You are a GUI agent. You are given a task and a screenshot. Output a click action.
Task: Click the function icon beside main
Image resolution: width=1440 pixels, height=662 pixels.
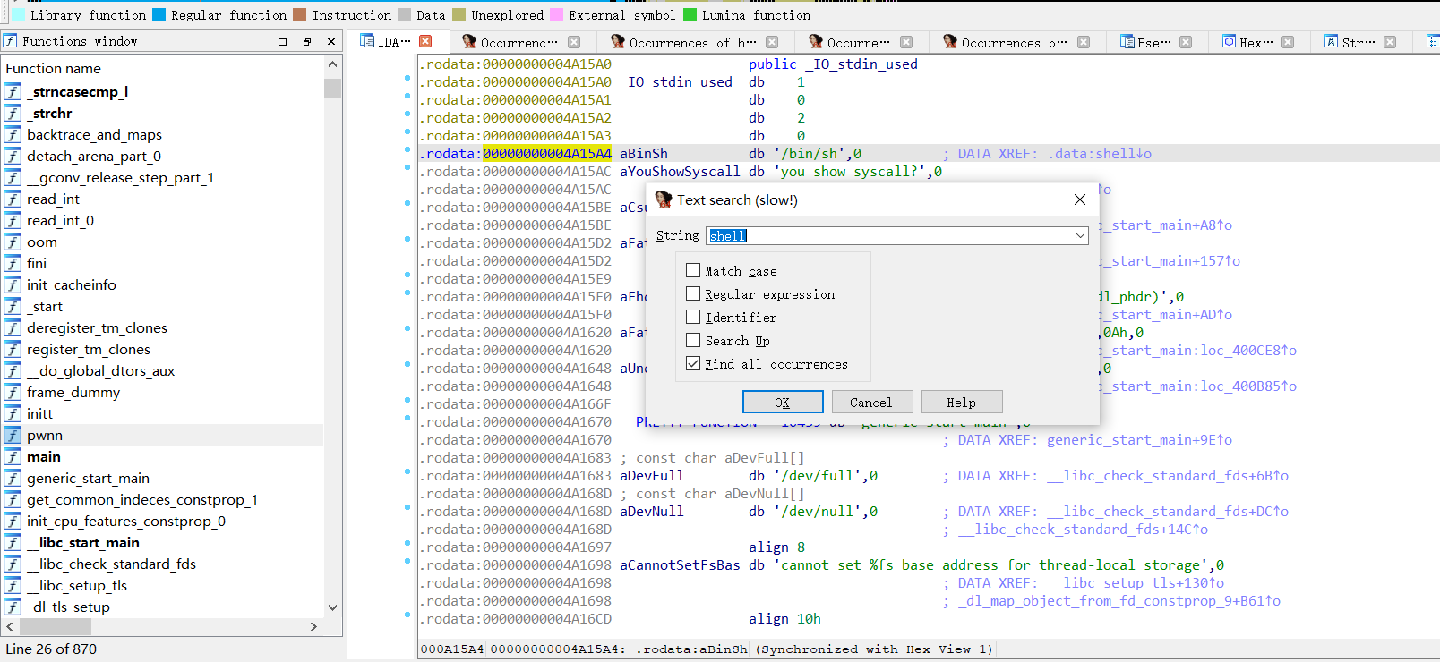click(x=13, y=457)
